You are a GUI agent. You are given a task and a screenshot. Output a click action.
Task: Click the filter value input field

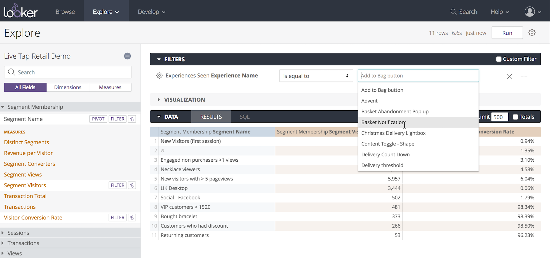pyautogui.click(x=418, y=76)
